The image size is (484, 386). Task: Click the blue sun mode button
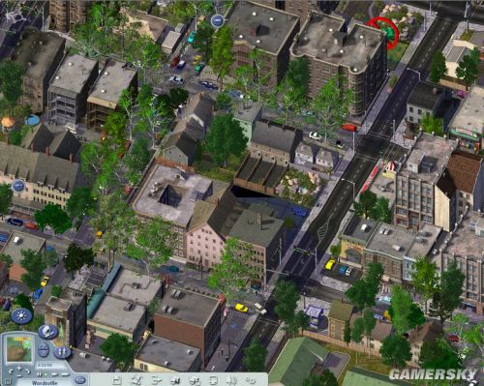pyautogui.click(x=21, y=315)
